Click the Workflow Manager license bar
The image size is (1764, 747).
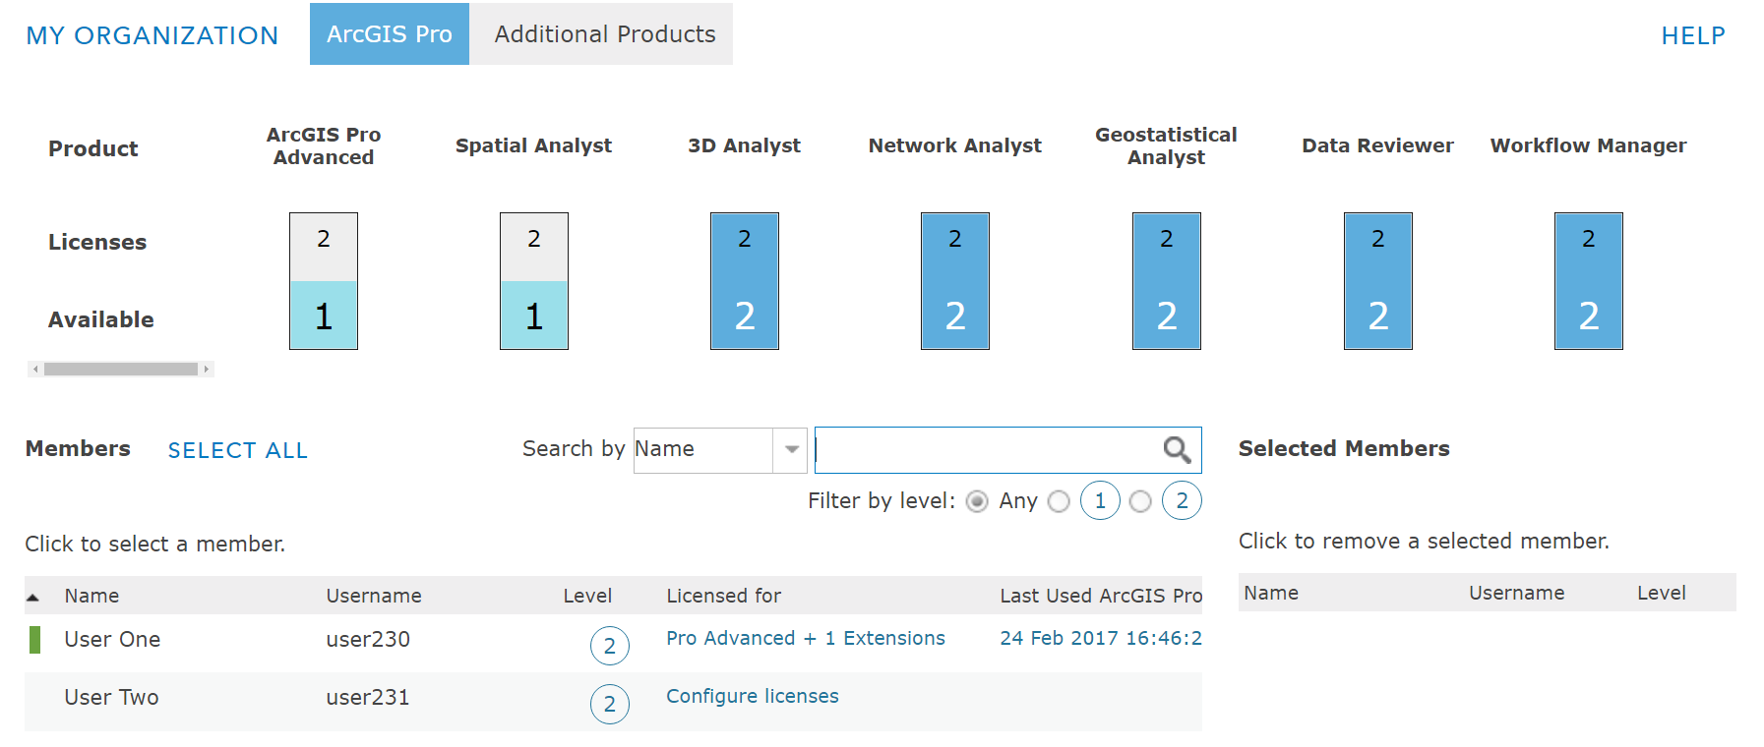1589,281
